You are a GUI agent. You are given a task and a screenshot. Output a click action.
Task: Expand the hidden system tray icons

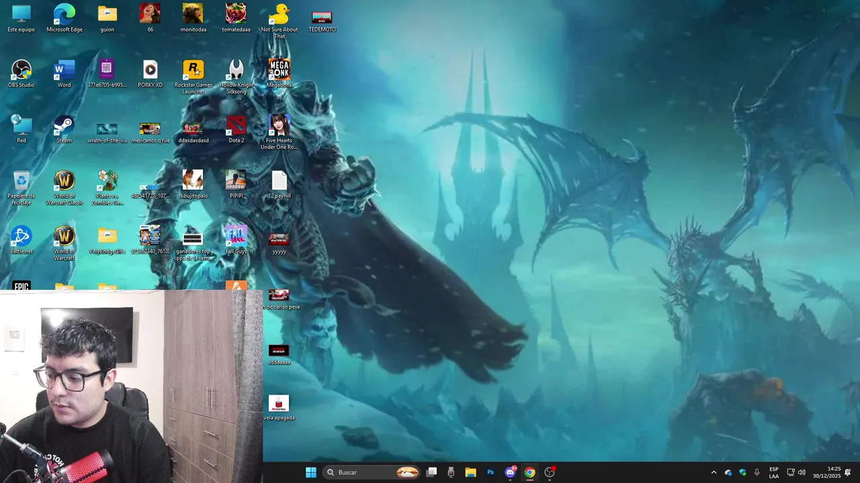tap(714, 472)
